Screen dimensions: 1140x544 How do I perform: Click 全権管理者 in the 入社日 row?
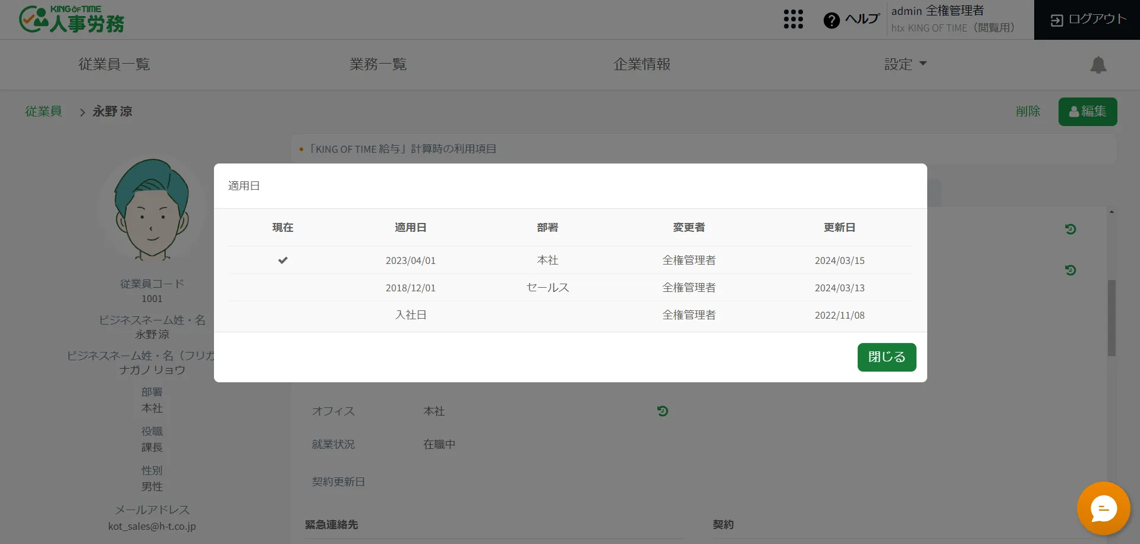pyautogui.click(x=689, y=315)
